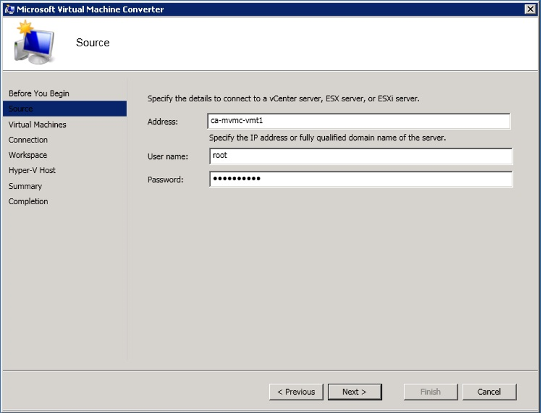Click the Source page heading

click(93, 43)
